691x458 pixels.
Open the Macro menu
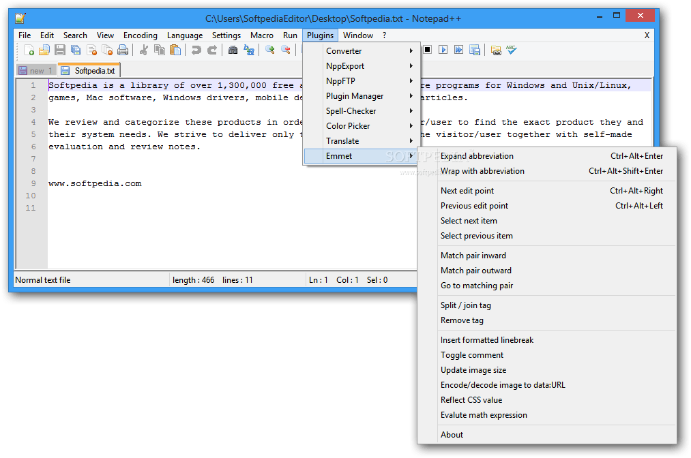tap(262, 35)
